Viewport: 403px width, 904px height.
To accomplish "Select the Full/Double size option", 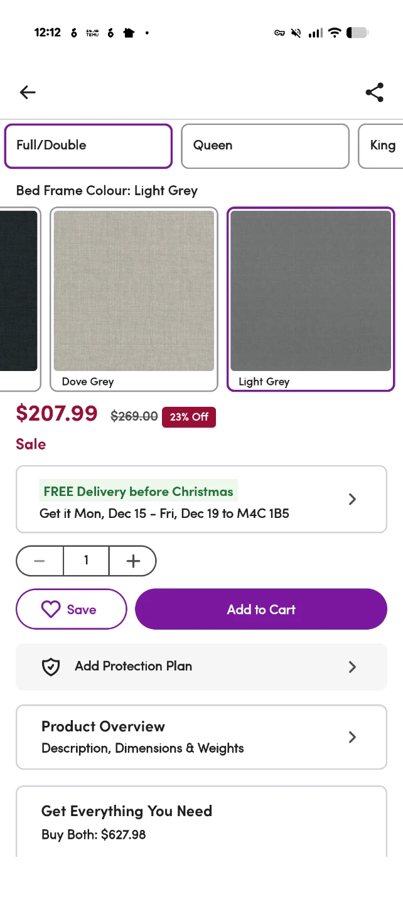I will 89,146.
